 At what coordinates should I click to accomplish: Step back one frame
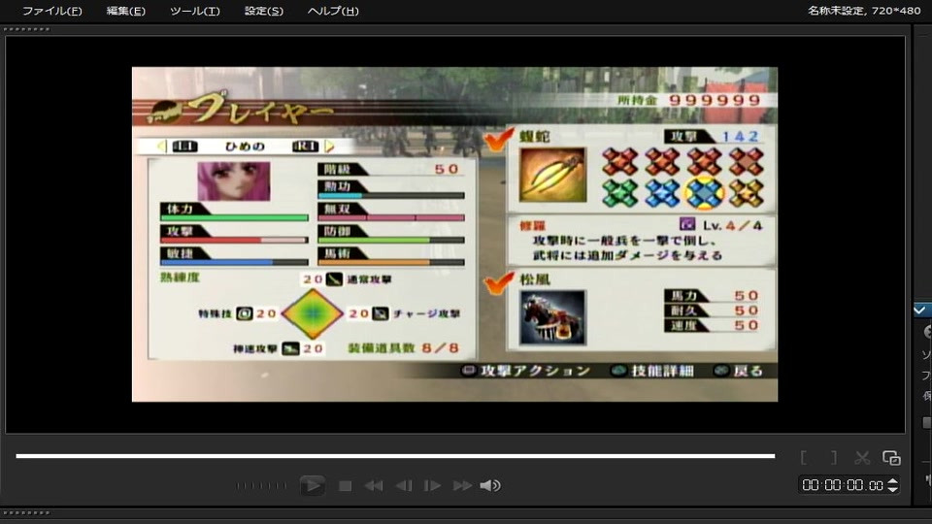pyautogui.click(x=404, y=486)
